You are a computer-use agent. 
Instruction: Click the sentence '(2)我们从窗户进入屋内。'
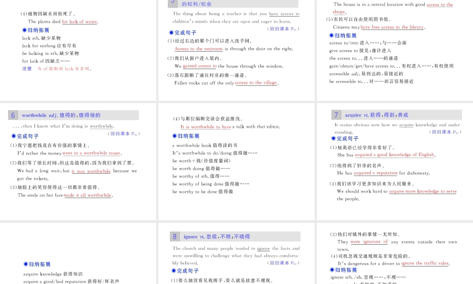pos(195,58)
